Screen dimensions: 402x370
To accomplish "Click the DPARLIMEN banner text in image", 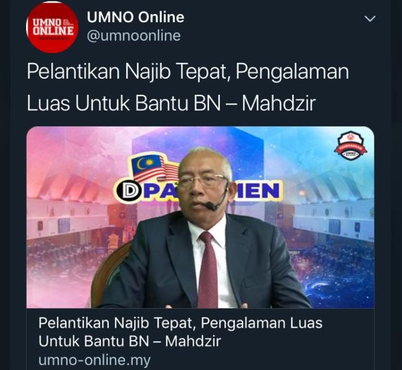I will pyautogui.click(x=198, y=191).
